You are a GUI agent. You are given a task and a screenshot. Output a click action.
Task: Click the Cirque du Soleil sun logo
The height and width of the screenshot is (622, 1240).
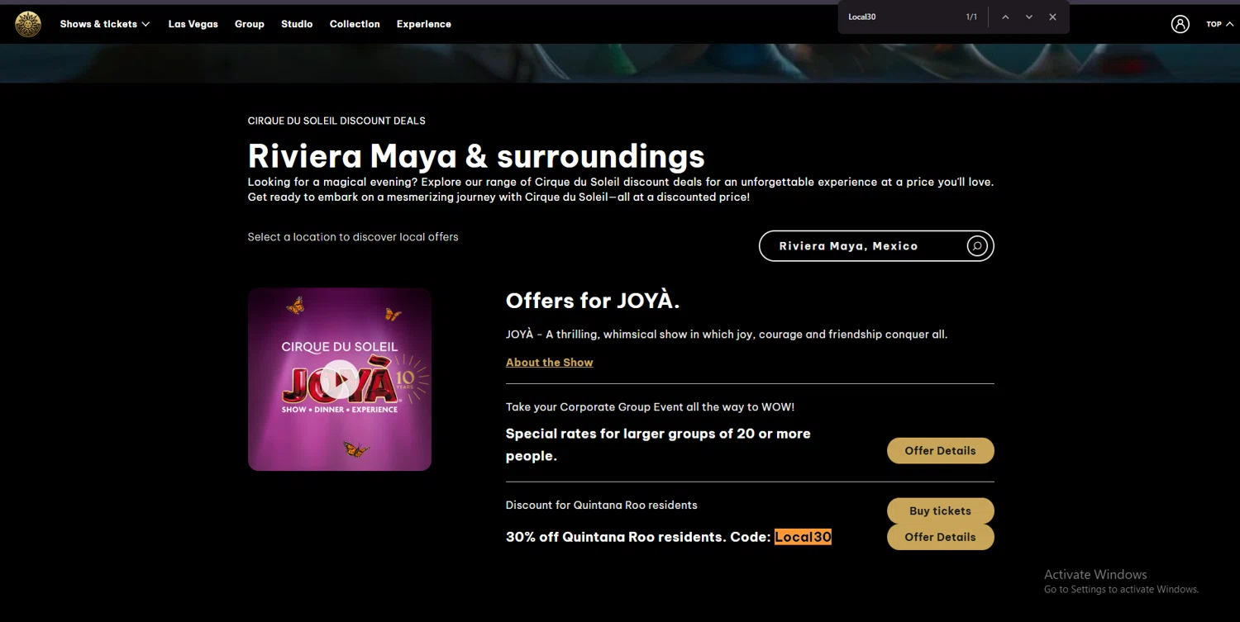pyautogui.click(x=28, y=24)
